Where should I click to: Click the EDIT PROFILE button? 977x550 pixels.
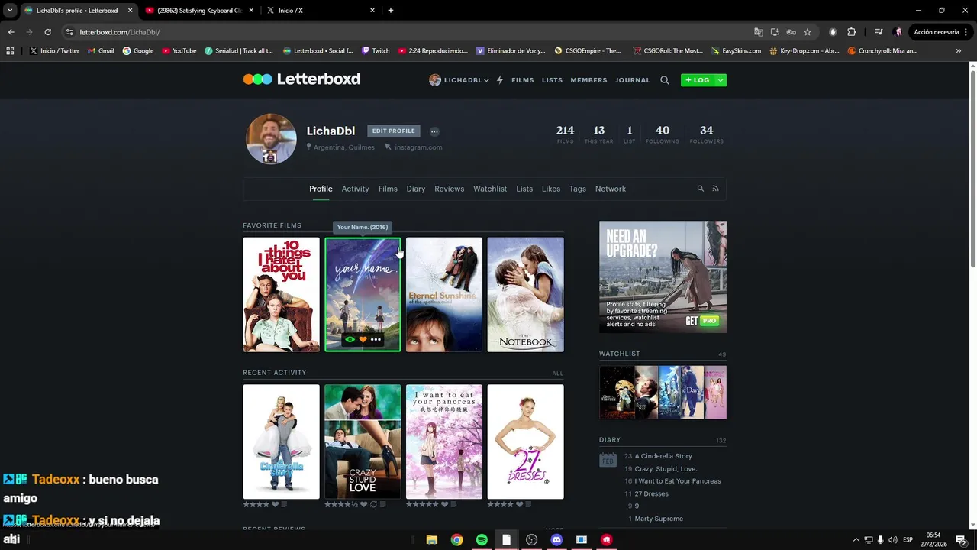click(x=394, y=131)
